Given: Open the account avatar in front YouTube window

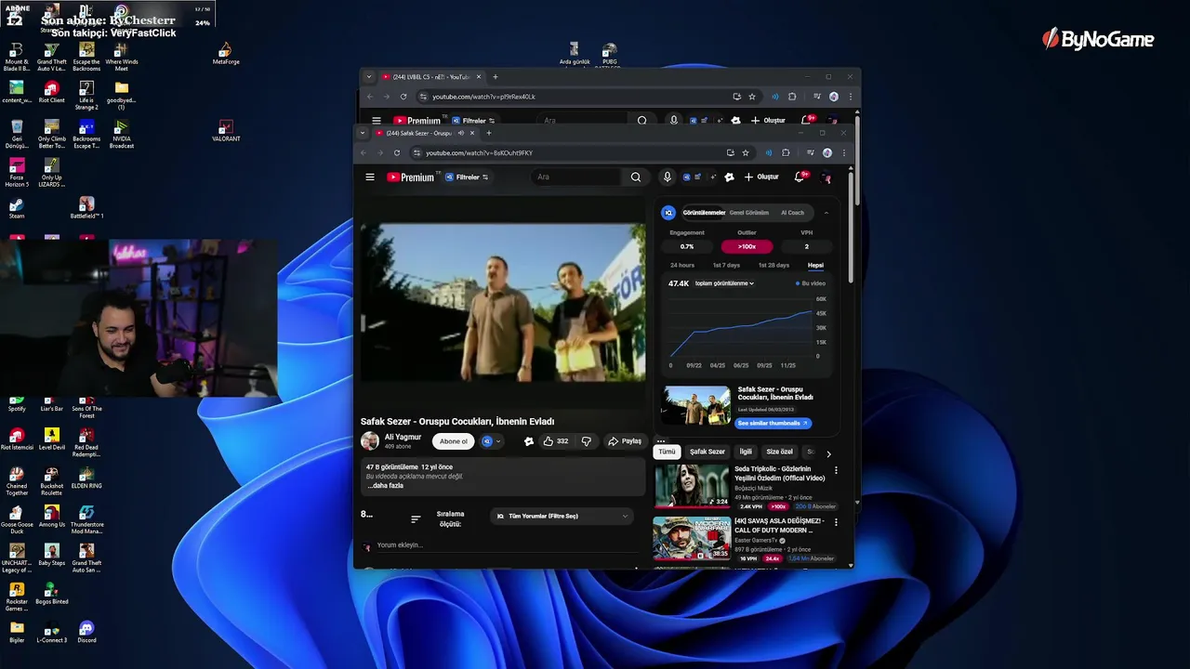Looking at the screenshot, I should pyautogui.click(x=826, y=177).
